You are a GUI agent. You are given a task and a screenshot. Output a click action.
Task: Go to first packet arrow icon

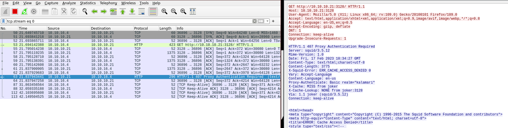(x=123, y=11)
